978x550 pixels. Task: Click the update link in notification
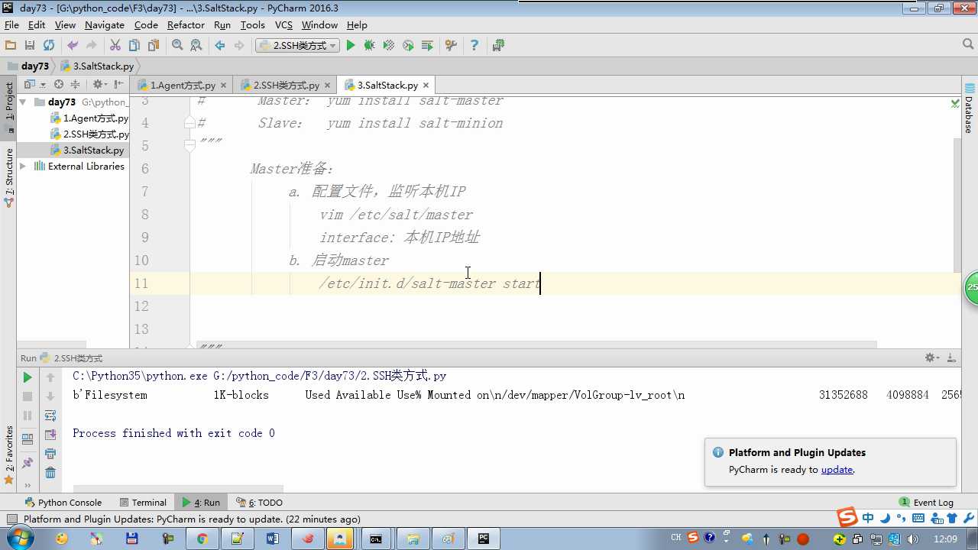[x=837, y=470]
